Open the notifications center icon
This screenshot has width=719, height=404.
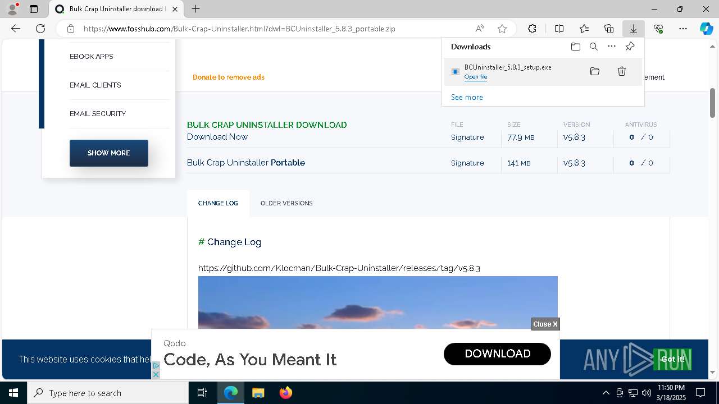[x=700, y=393]
